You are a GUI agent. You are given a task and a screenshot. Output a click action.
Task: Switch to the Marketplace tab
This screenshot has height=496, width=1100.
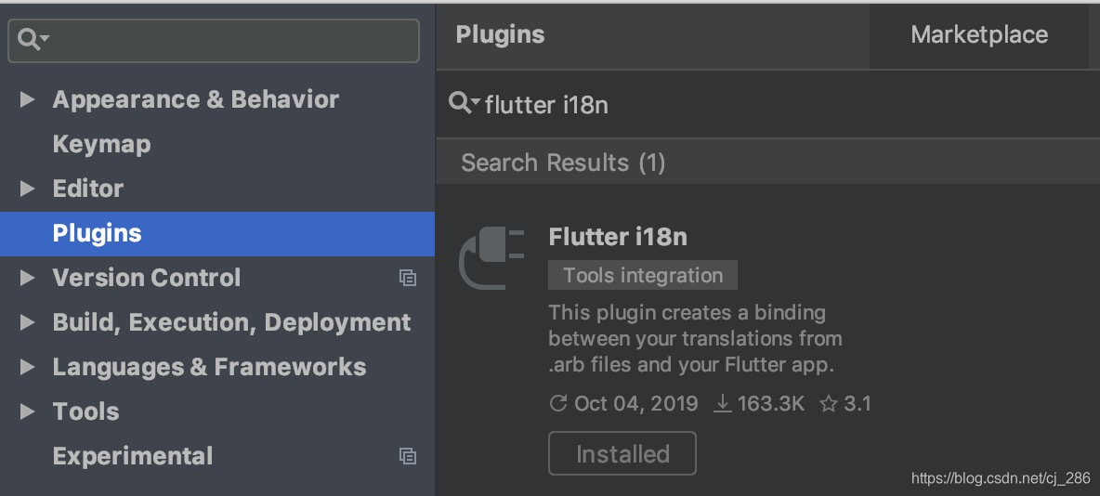978,35
